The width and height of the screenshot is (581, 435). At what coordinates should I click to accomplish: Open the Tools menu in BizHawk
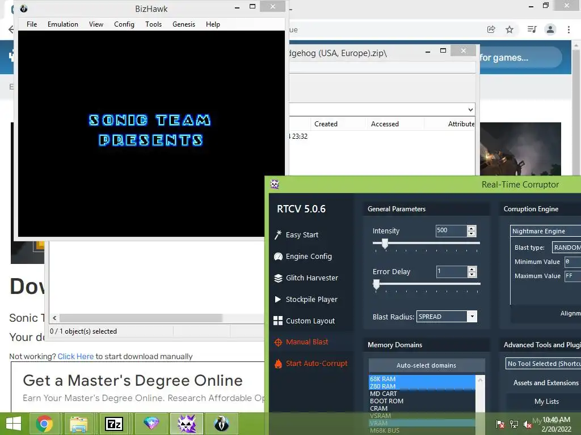(153, 24)
